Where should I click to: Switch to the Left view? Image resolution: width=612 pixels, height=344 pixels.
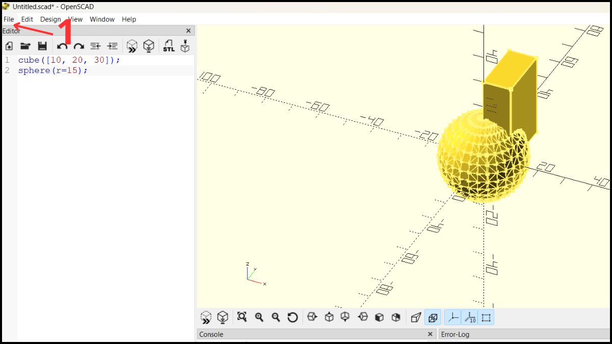(363, 317)
